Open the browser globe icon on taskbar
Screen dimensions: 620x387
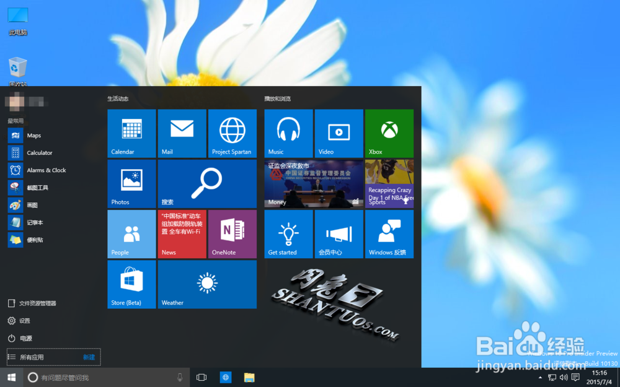pos(226,378)
